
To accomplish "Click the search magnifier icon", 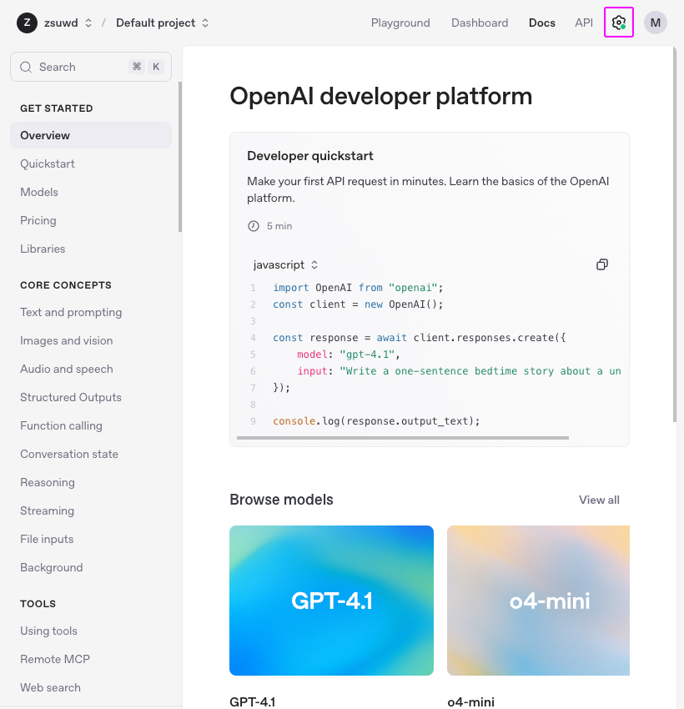I will click(26, 67).
